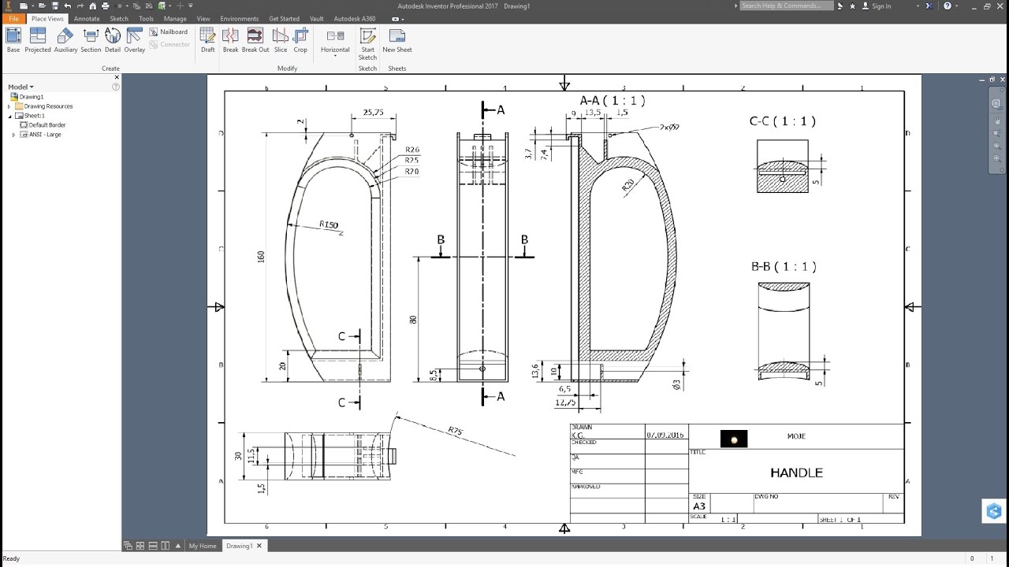
Task: Select the Projected view tool
Action: tap(37, 39)
